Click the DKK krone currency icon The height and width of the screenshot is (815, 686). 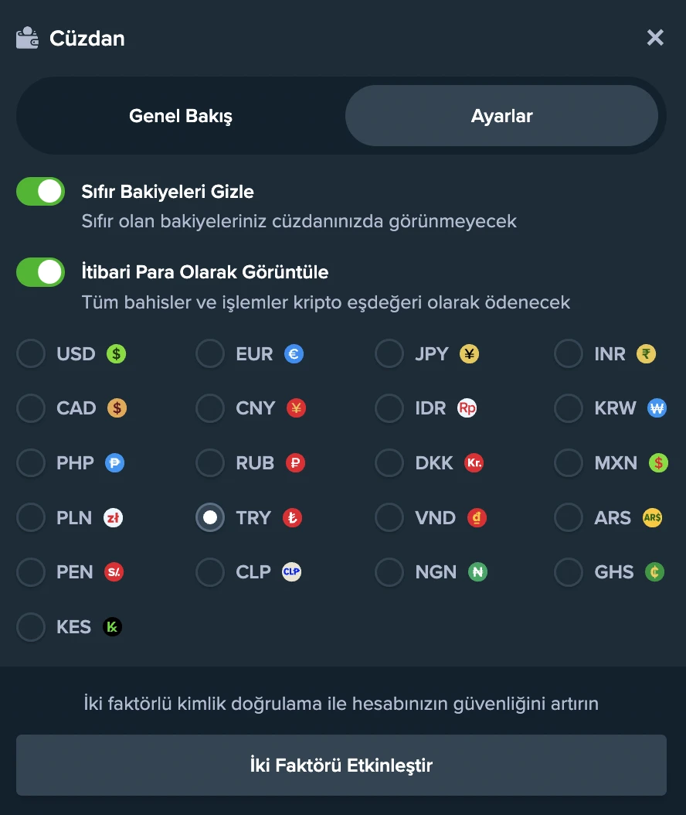(x=474, y=463)
